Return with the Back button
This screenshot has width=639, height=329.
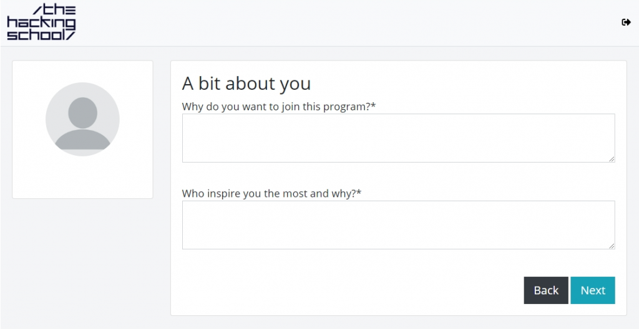(545, 290)
